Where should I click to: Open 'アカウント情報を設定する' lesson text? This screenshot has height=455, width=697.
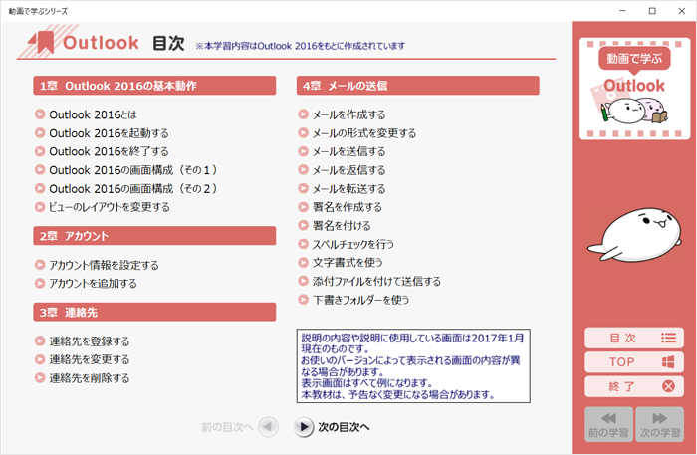pyautogui.click(x=104, y=265)
